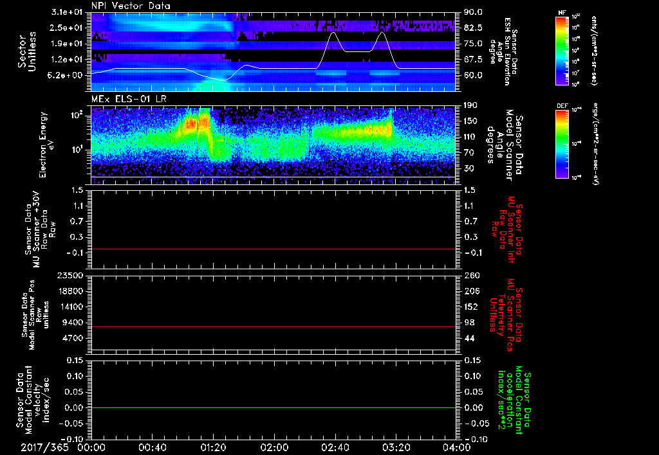Click the 2017/365 date label

click(45, 446)
